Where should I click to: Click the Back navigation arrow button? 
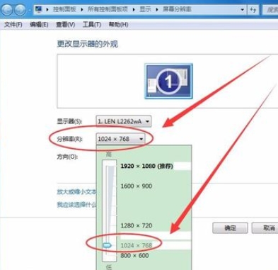(x=7, y=10)
